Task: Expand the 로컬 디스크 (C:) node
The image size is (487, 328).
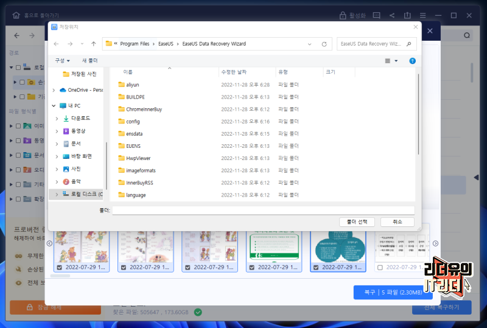Action: coord(57,194)
